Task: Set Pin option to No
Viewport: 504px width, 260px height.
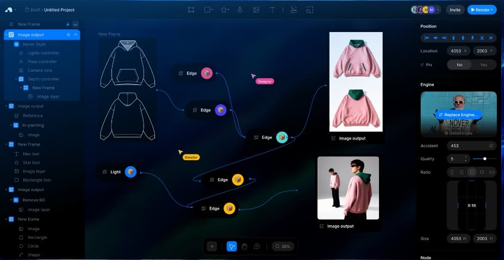Action: point(459,65)
